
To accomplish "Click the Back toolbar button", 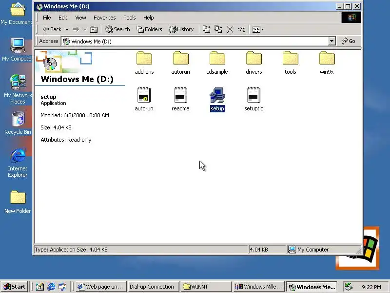I will [x=52, y=29].
